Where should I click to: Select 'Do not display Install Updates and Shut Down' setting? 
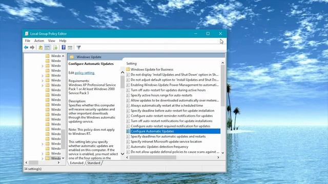174,75
